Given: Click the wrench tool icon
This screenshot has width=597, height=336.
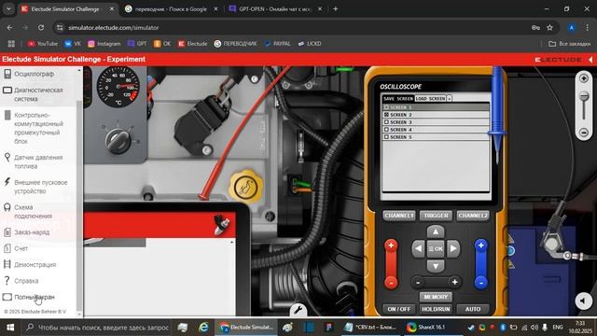Looking at the screenshot, I should tap(298, 310).
